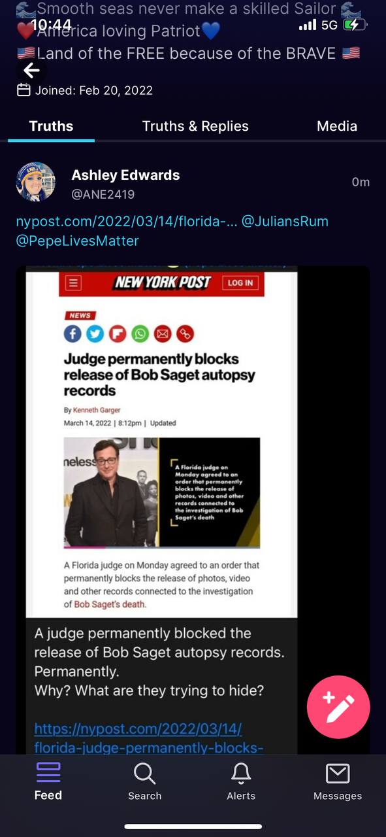Open the Messages envelope icon
Screen dimensions: 386x837
[x=338, y=774]
